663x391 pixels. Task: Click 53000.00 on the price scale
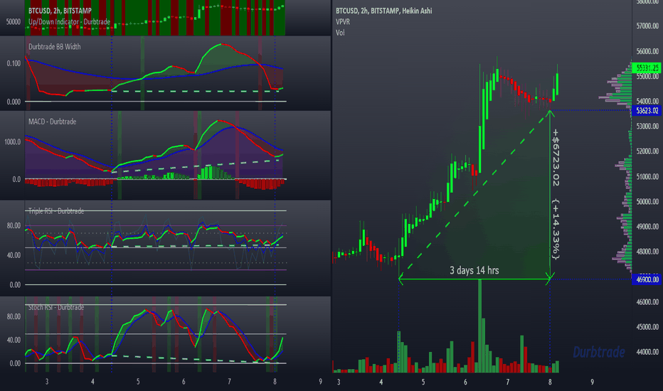pyautogui.click(x=647, y=126)
